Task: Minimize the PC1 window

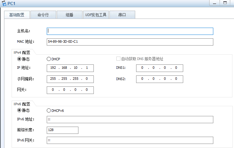Action: pyautogui.click(x=215, y=3)
